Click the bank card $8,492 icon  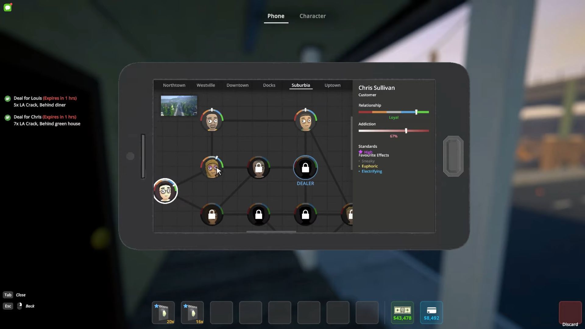pos(431,313)
